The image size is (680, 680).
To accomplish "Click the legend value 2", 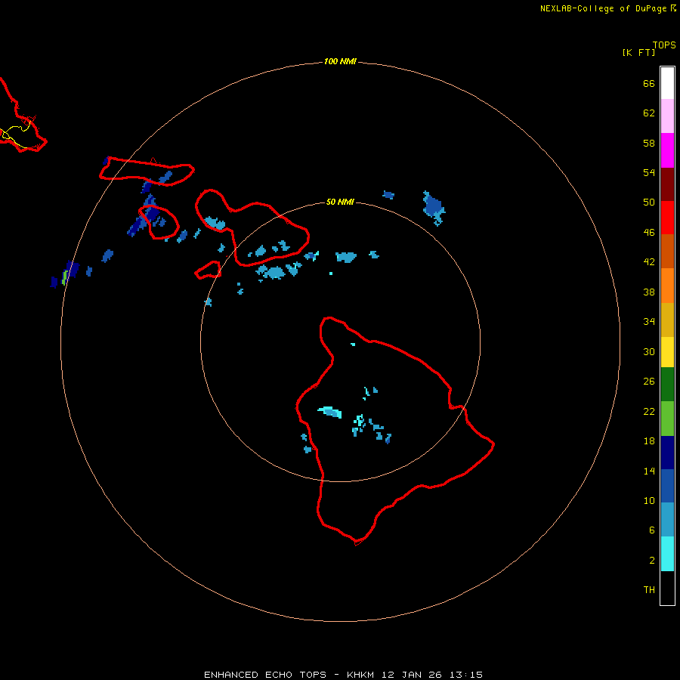I will (651, 561).
